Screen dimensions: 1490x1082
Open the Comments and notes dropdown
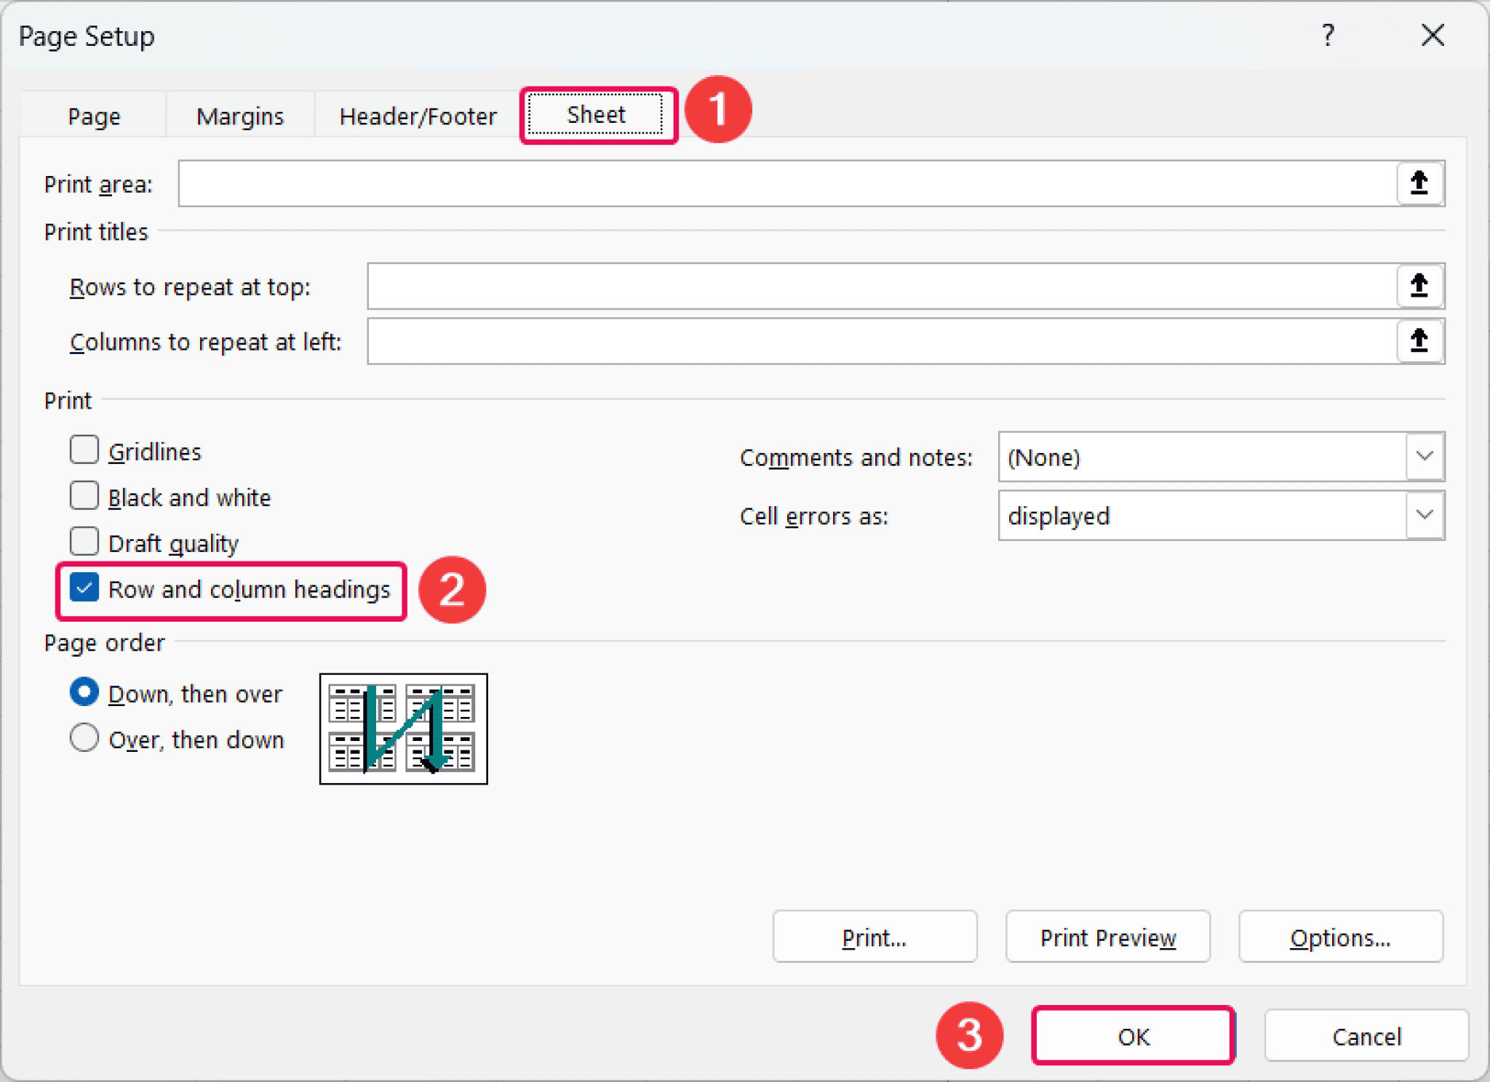point(1425,457)
